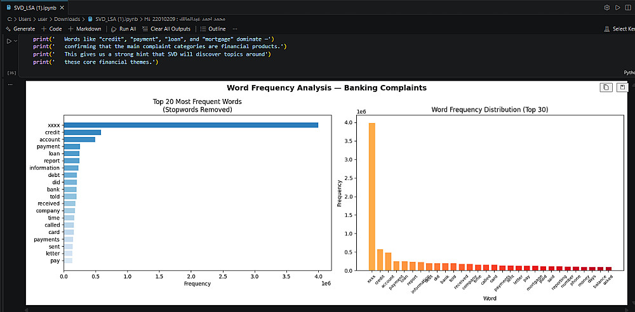Click Generate in the notebook toolbar
This screenshot has height=312, width=635.
click(20, 29)
